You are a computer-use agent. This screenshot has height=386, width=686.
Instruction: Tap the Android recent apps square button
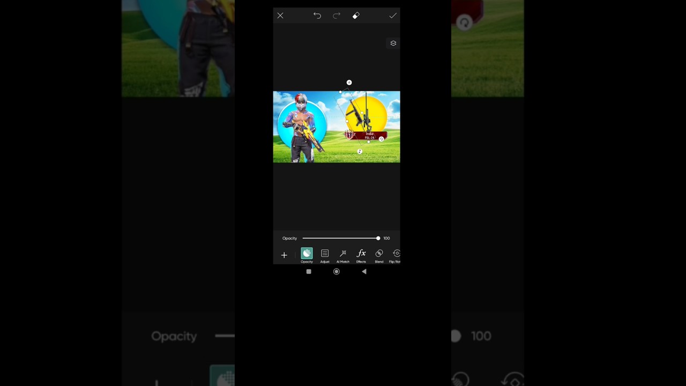coord(309,272)
